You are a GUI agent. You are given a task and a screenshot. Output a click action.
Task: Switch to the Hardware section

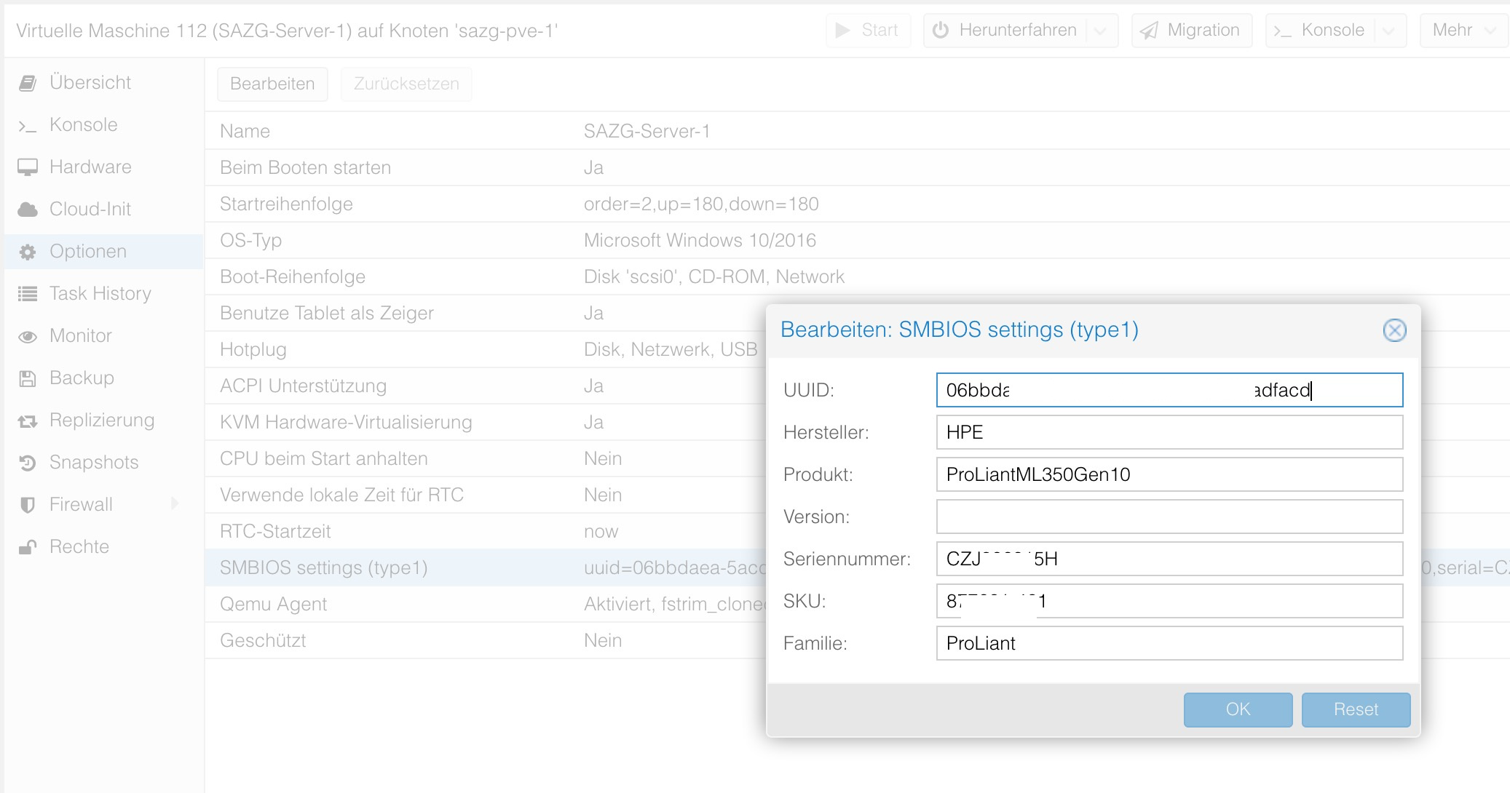tap(103, 167)
